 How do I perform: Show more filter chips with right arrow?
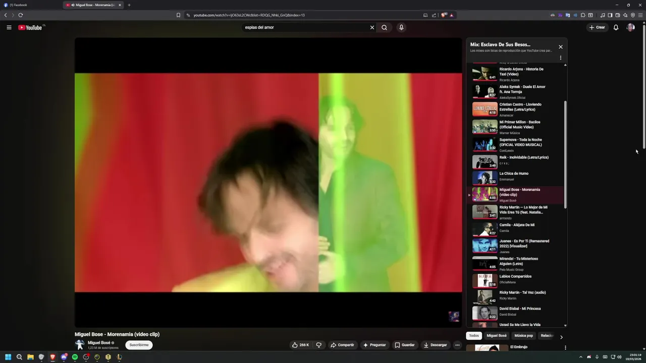pyautogui.click(x=561, y=337)
